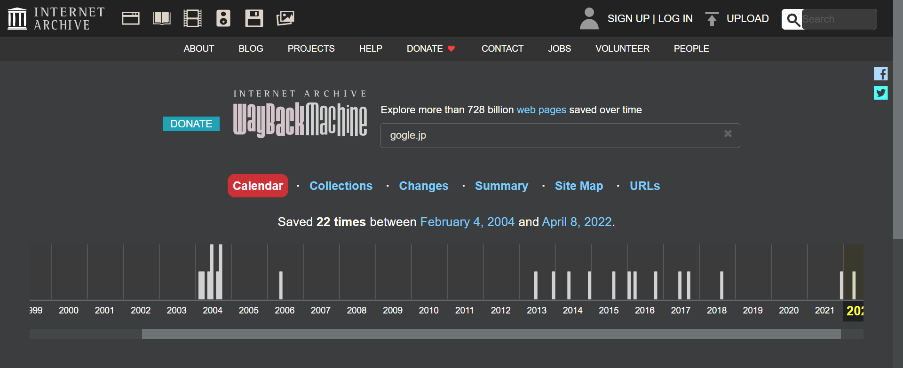Screen dimensions: 903x368
Task: Share page via Twitter icon
Action: point(880,93)
